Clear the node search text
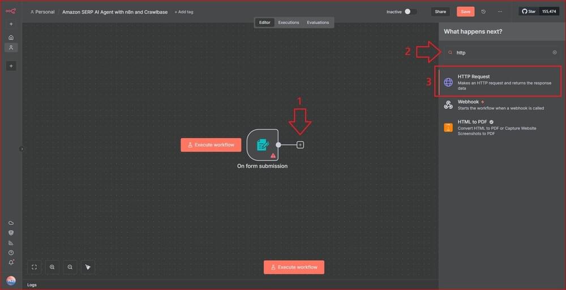The image size is (566, 290). click(x=555, y=53)
